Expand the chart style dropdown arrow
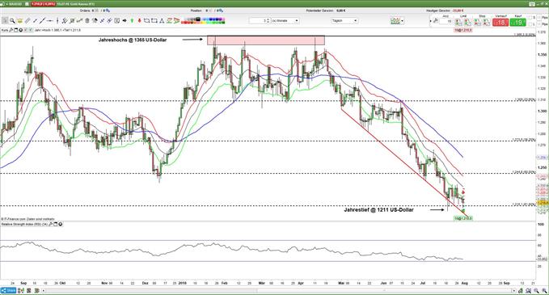 pos(403,21)
